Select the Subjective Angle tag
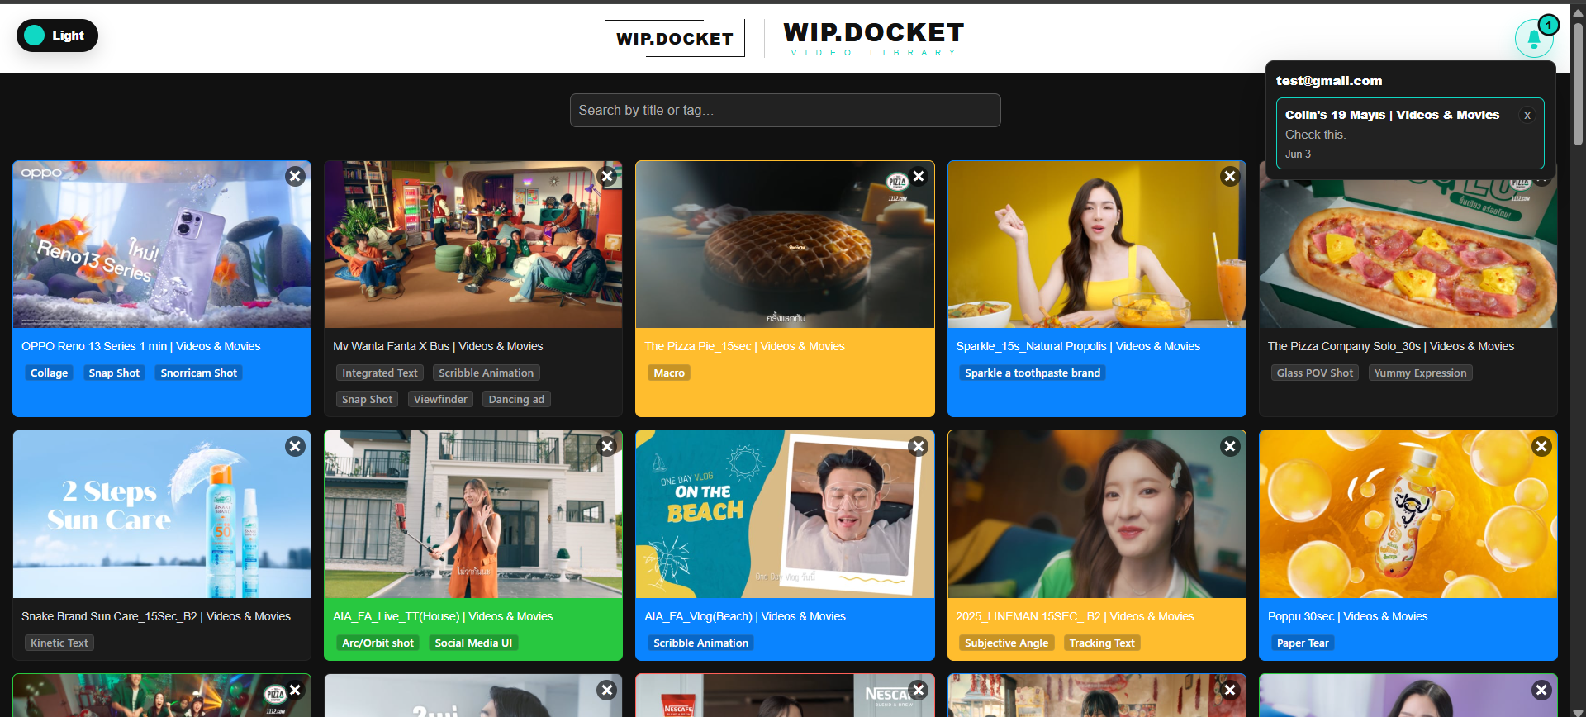Image resolution: width=1586 pixels, height=717 pixels. point(1006,643)
